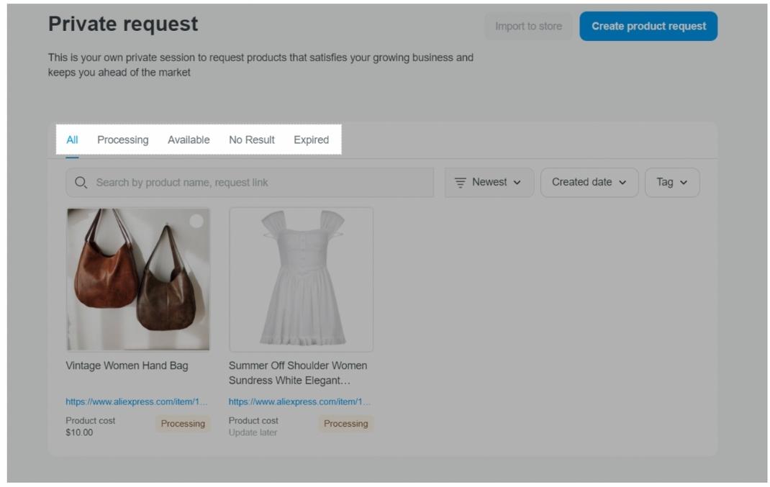Click the Vintage Women Hand Bag title
The height and width of the screenshot is (487, 770).
pos(127,366)
